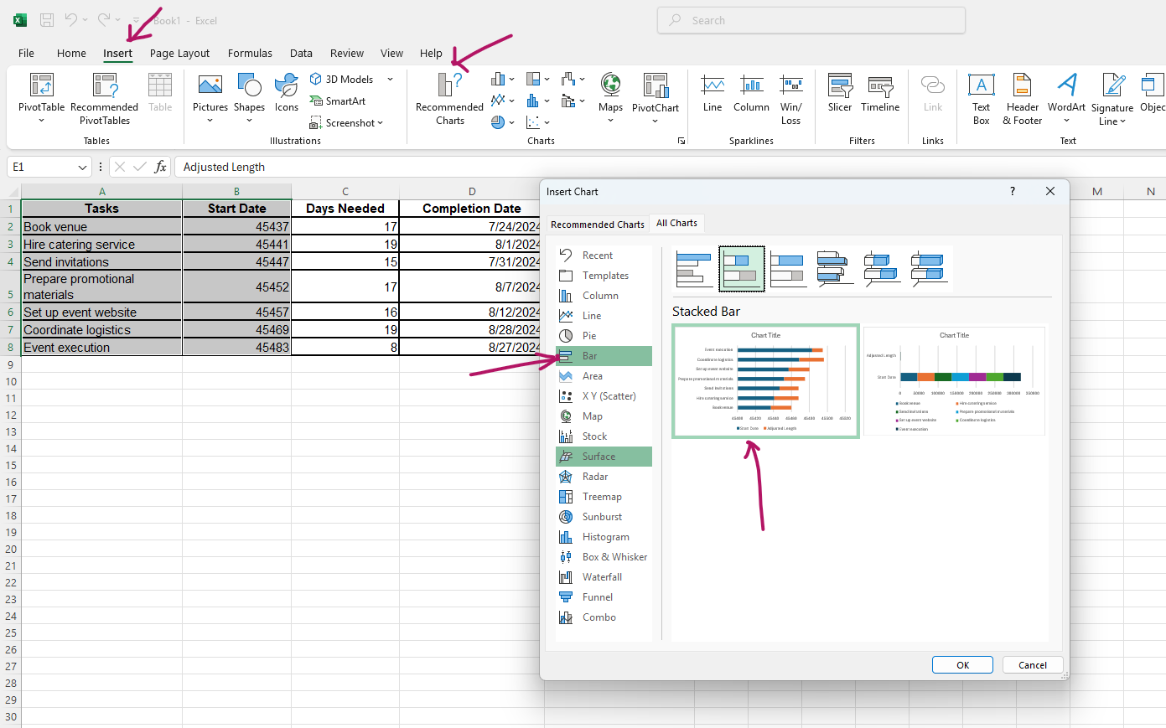Choose the Histogram chart category
1166x728 pixels.
(x=604, y=537)
